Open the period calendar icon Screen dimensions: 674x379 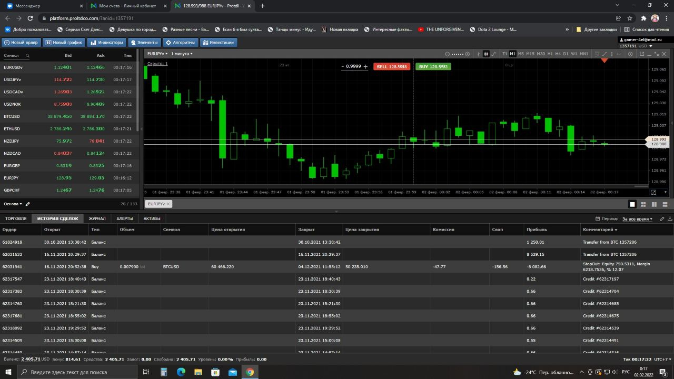tap(598, 218)
